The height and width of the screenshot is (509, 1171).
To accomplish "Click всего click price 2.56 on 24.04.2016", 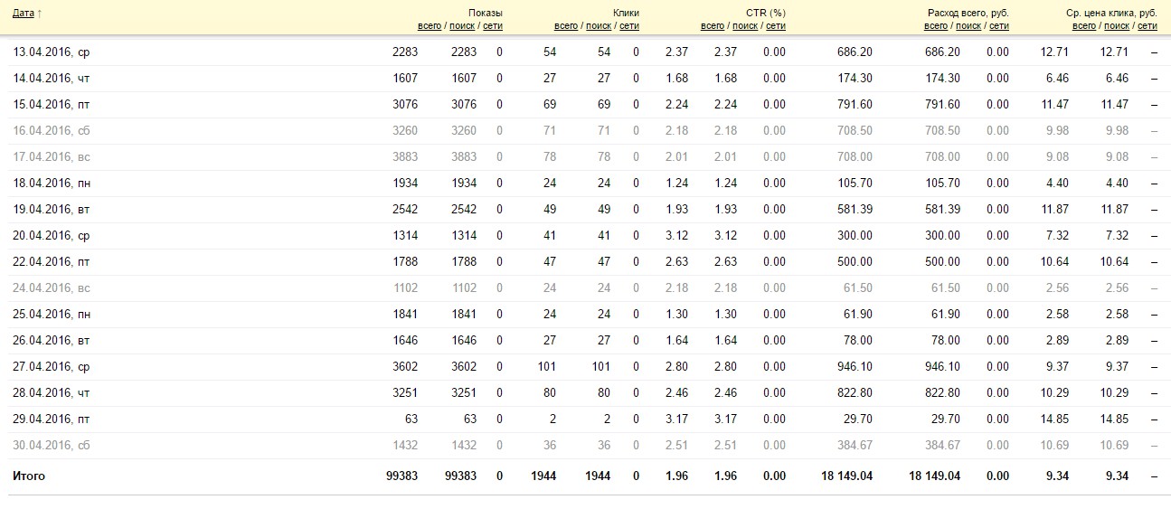I will click(1057, 288).
